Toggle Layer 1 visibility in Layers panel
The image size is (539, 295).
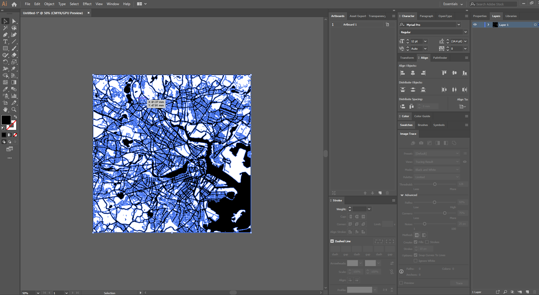click(x=475, y=25)
